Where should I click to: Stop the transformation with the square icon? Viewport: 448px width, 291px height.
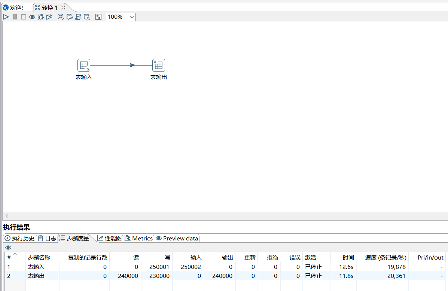pyautogui.click(x=24, y=17)
